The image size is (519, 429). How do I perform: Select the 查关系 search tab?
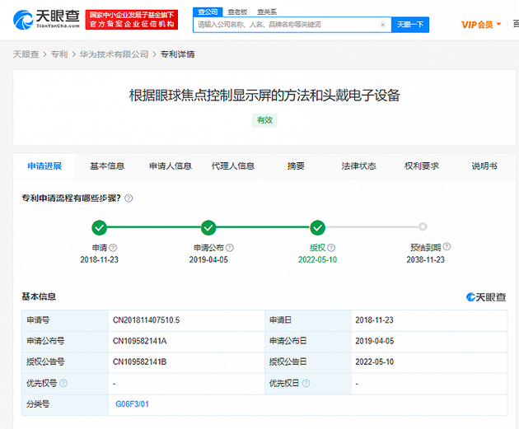pos(267,12)
